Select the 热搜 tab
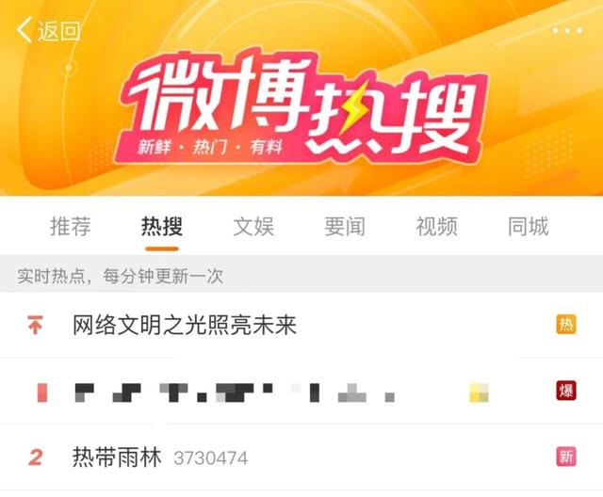This screenshot has height=497, width=603. coord(162,226)
